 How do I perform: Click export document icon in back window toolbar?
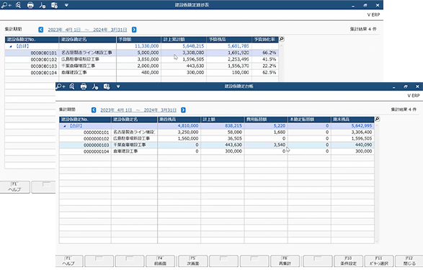[x=54, y=5]
